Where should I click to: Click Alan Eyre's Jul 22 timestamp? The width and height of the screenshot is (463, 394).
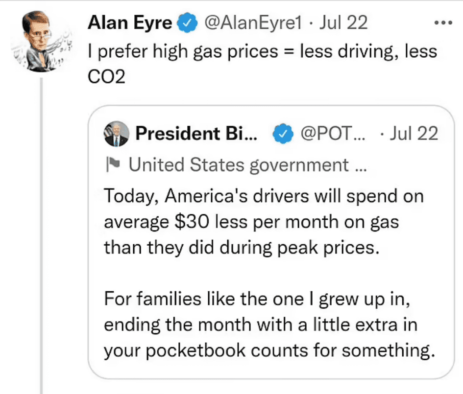(x=343, y=23)
